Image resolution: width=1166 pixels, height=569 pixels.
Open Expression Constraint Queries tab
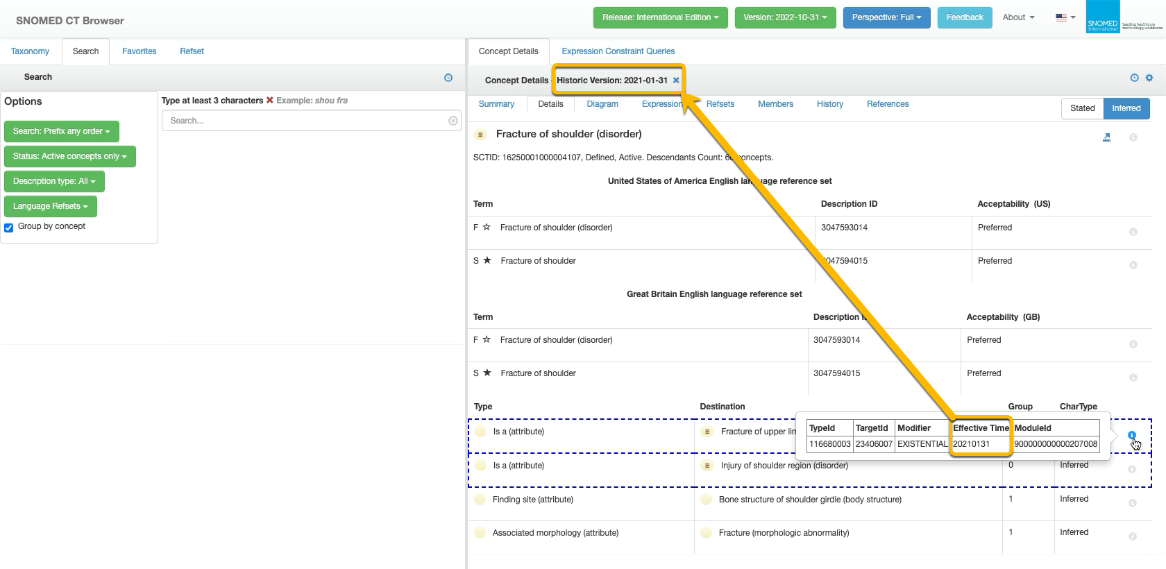coord(618,51)
